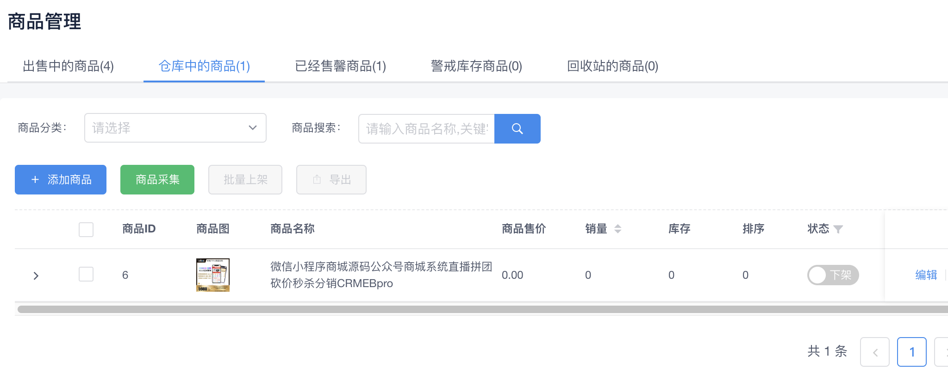Expand the row for product 6

pos(36,276)
